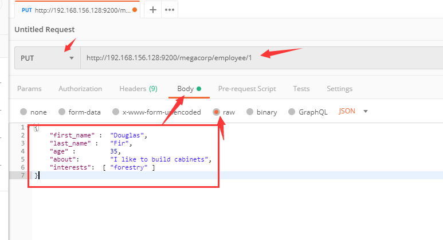View the Headers (9) tab

click(138, 89)
